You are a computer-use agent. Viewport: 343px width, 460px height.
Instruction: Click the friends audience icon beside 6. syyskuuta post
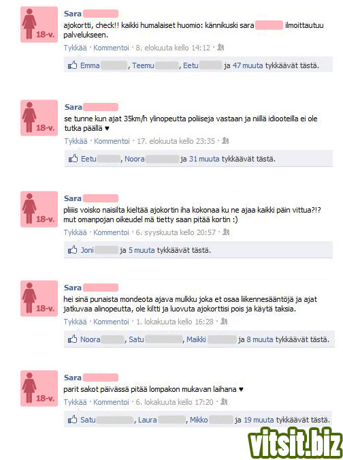[226, 232]
